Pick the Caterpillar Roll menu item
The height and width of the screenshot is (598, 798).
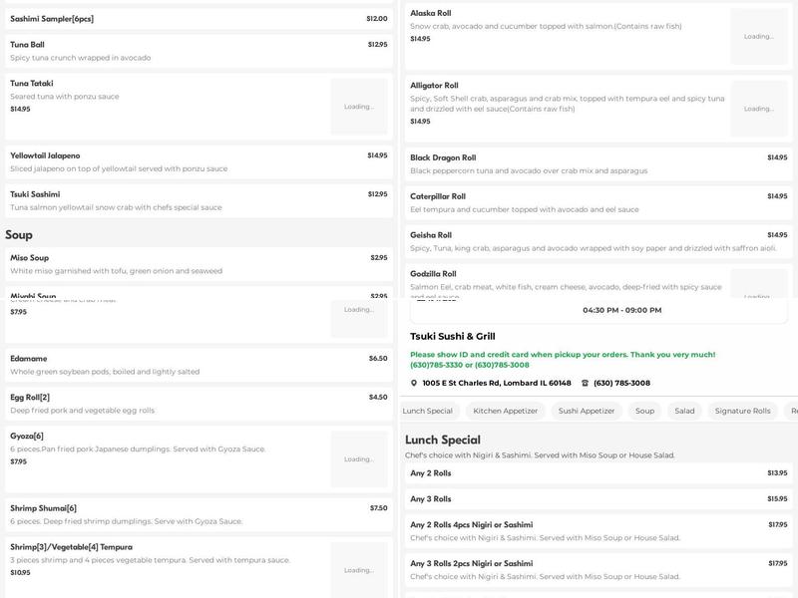pos(598,202)
